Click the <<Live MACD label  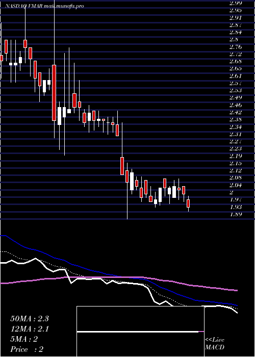[x=215, y=344]
